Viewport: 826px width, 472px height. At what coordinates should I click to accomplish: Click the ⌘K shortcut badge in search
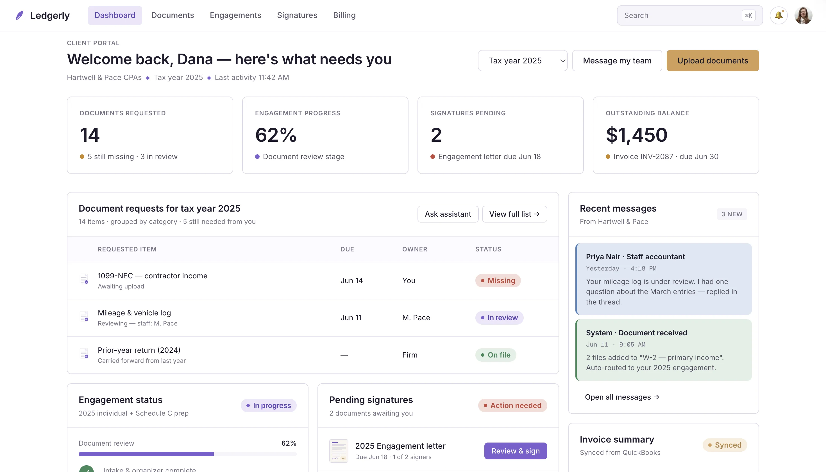[748, 15]
